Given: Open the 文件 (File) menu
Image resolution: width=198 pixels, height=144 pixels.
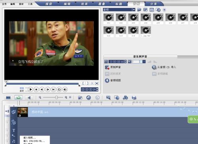Looking at the screenshot, I should coord(4,4).
